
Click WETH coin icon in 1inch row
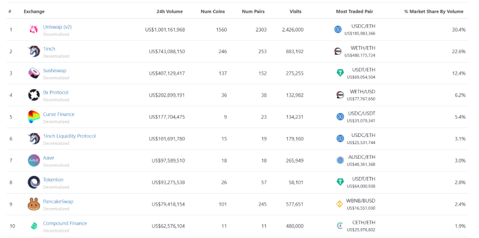click(338, 51)
